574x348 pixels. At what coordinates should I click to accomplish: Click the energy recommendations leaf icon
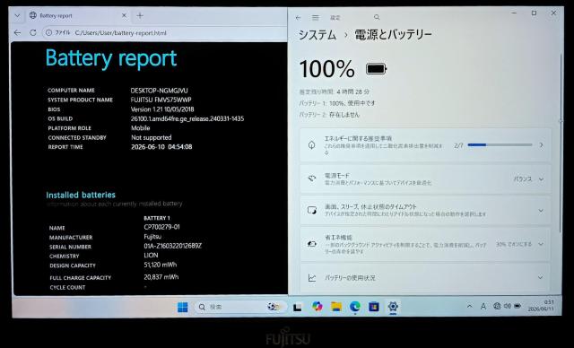point(311,145)
